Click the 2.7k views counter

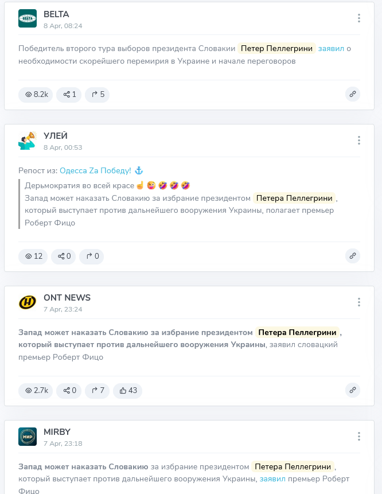[x=36, y=390]
